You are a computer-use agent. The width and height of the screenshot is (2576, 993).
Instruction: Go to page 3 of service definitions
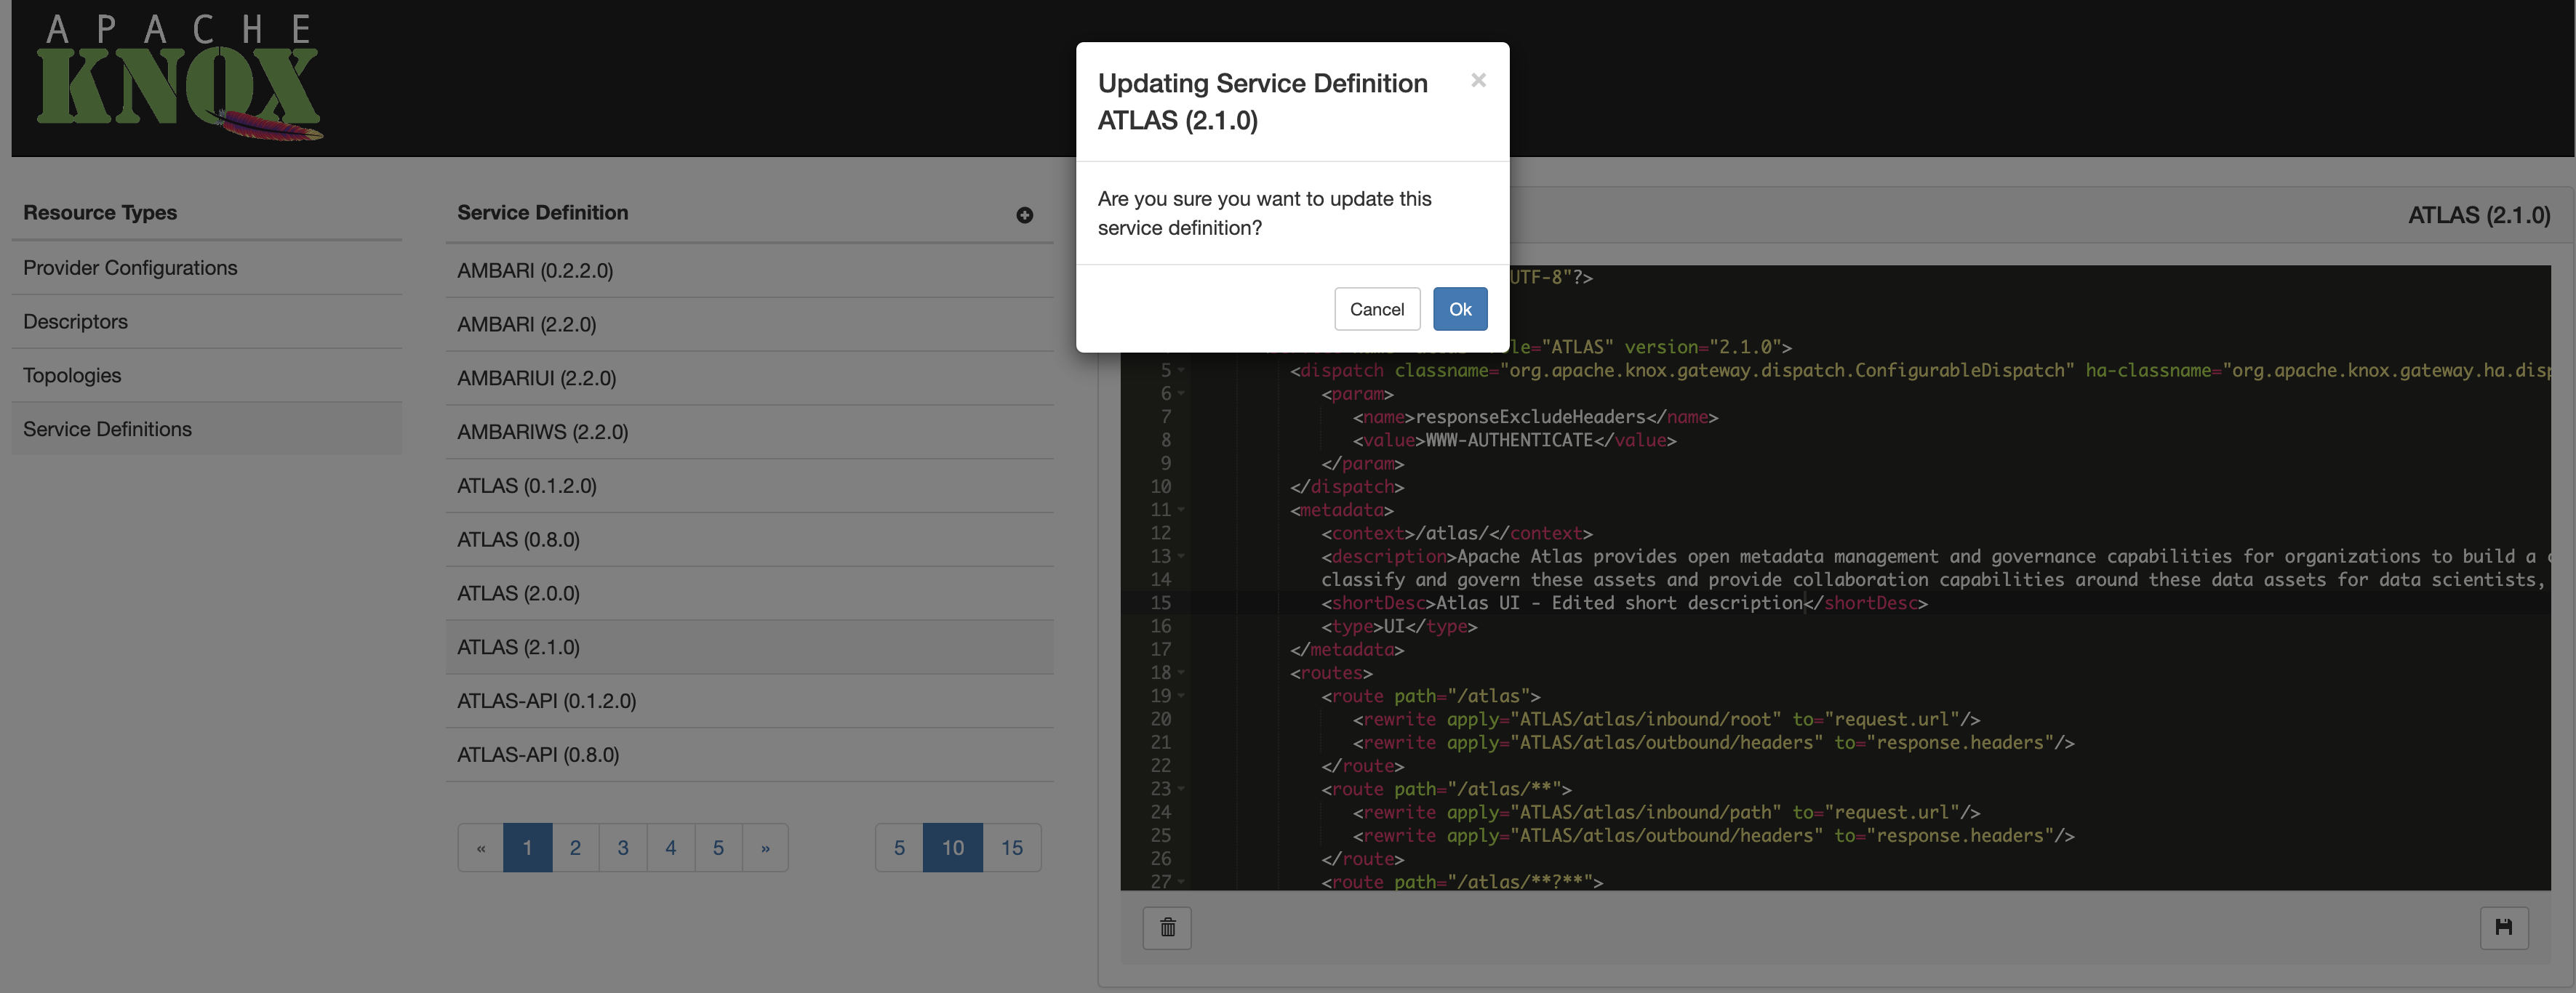point(623,848)
